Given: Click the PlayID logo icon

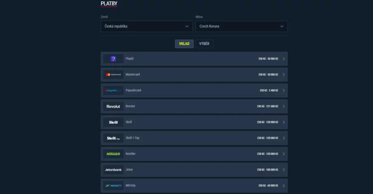Looking at the screenshot, I should pos(113,59).
